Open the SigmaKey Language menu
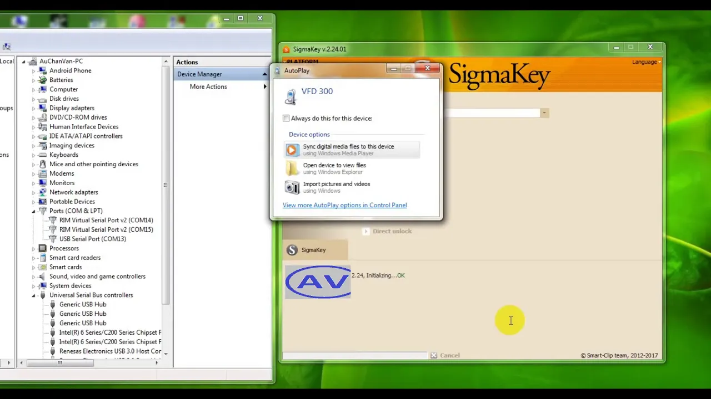The height and width of the screenshot is (399, 711). [x=647, y=62]
